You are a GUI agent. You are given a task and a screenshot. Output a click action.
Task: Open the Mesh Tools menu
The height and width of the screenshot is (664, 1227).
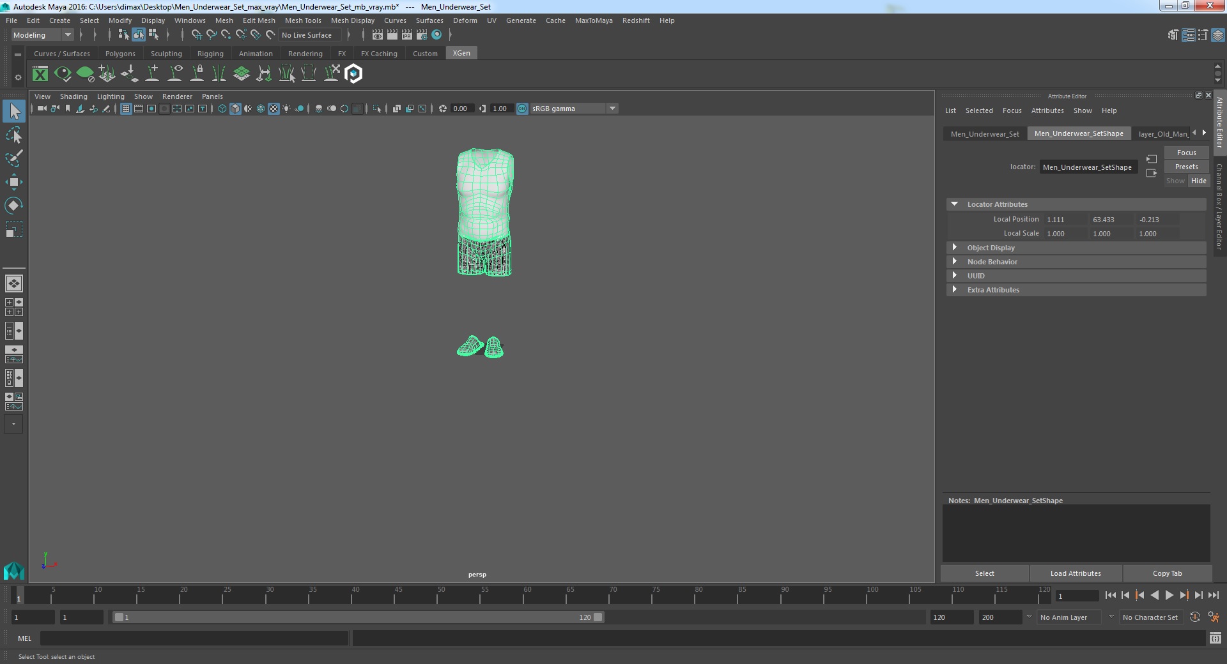(x=303, y=20)
